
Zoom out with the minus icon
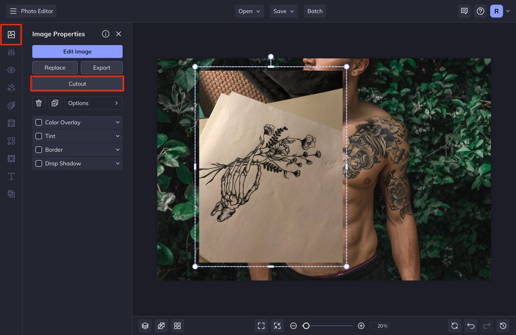[294, 326]
